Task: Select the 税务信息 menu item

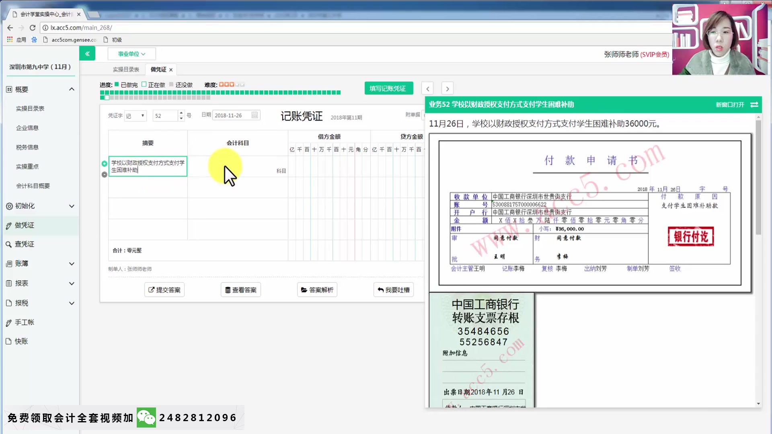Action: pyautogui.click(x=27, y=147)
